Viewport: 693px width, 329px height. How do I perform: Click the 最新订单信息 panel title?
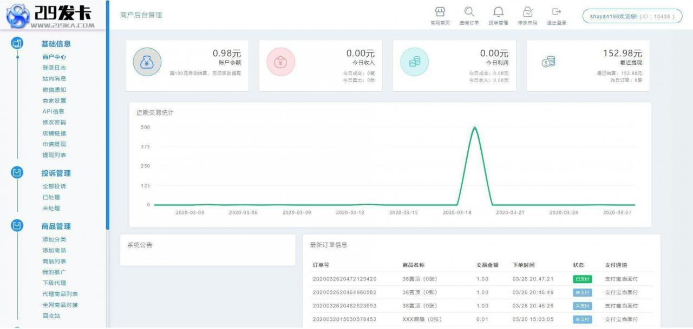(x=329, y=245)
